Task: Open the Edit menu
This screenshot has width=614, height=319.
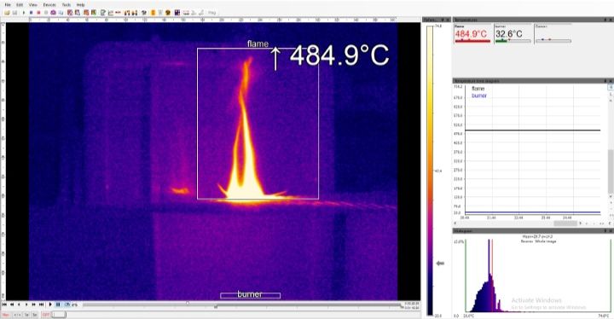Action: pyautogui.click(x=20, y=5)
